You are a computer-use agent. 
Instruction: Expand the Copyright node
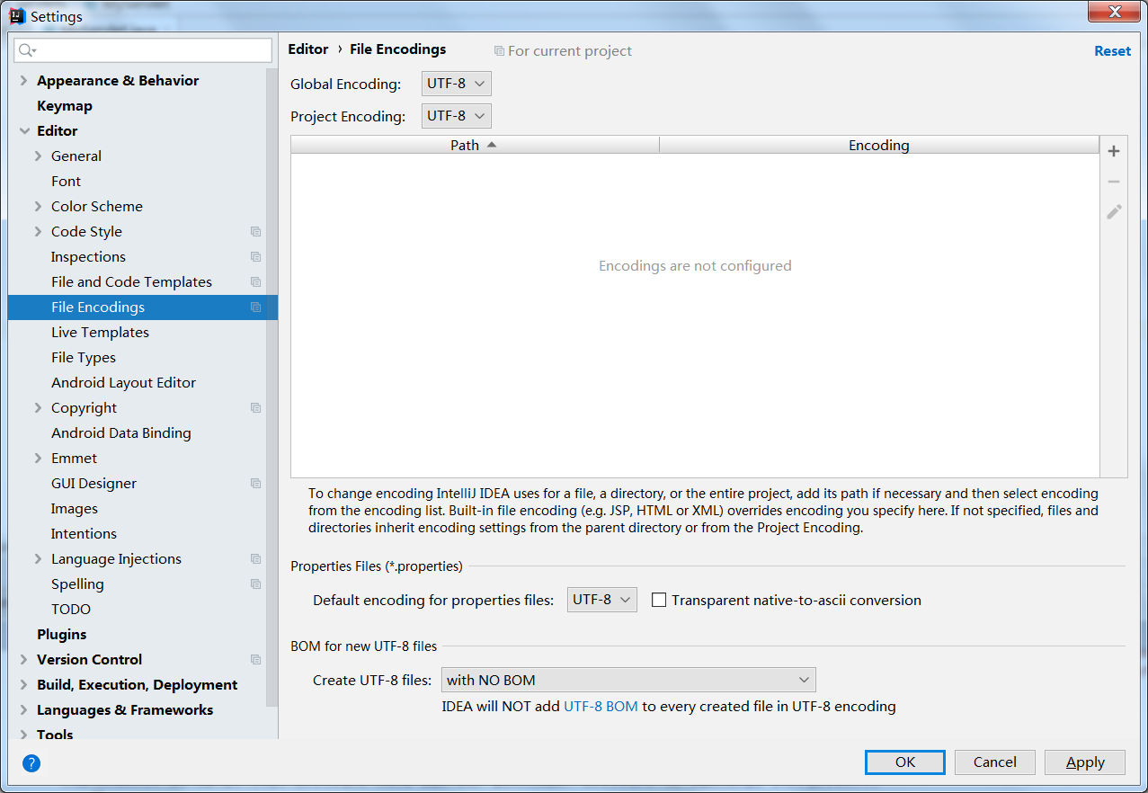[39, 408]
